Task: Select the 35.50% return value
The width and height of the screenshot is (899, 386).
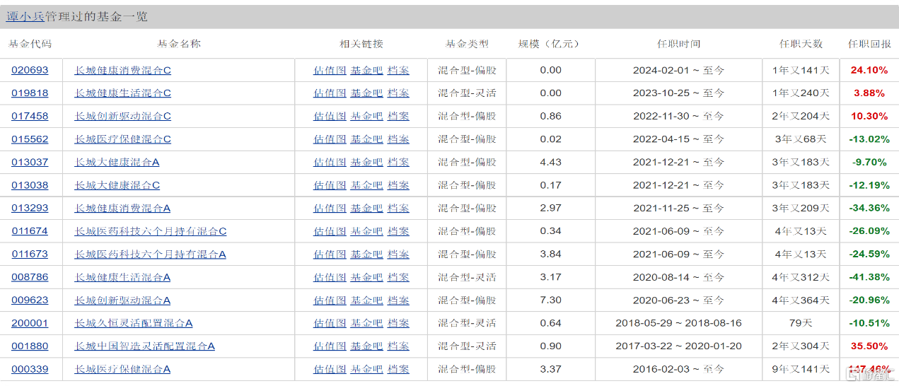Action: (869, 346)
